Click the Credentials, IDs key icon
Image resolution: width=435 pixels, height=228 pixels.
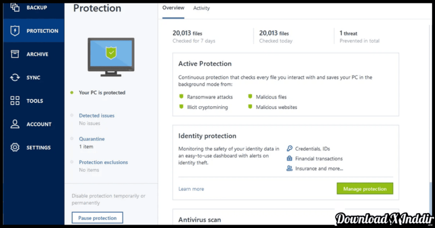click(289, 148)
